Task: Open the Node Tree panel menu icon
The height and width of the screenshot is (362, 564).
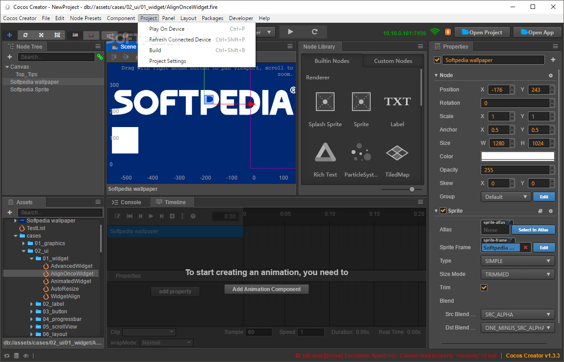Action: point(98,46)
